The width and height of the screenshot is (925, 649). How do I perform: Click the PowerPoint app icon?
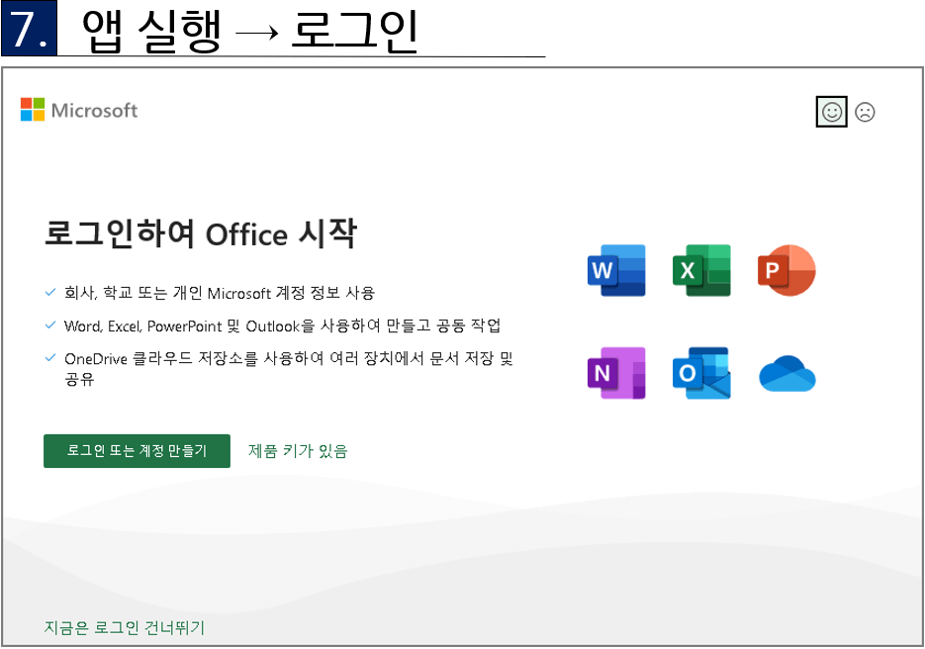click(x=786, y=270)
